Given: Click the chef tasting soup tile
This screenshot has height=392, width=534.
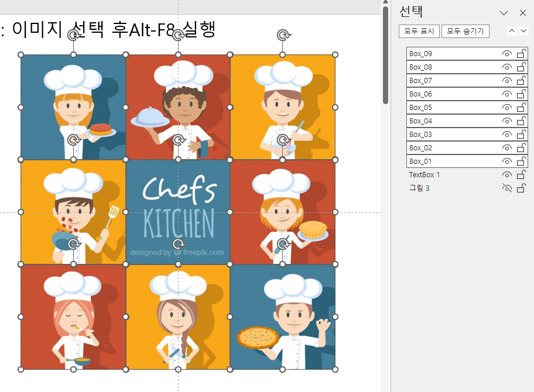Looking at the screenshot, I should click(73, 317).
